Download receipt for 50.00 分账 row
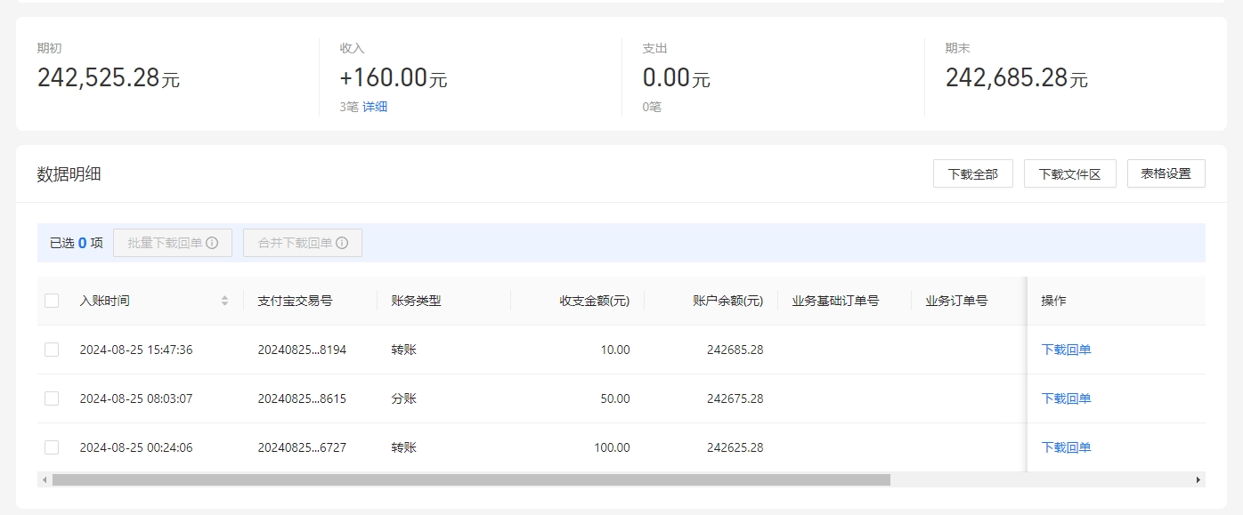The image size is (1243, 515). point(1066,398)
